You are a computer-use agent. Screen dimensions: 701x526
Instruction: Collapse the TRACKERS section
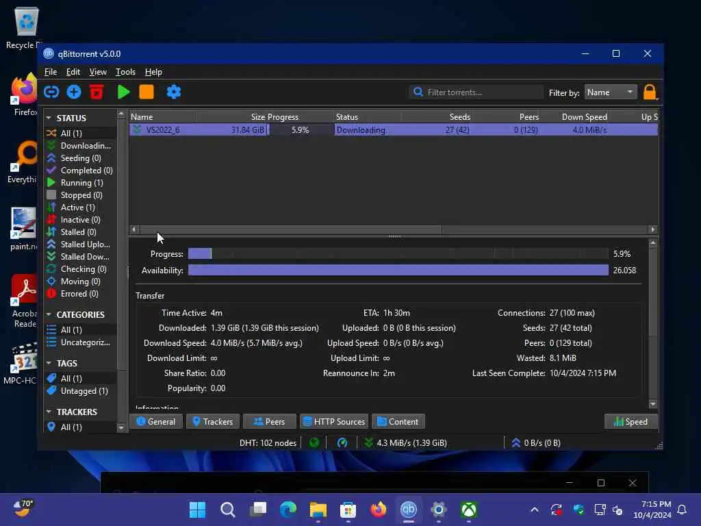[x=49, y=412]
